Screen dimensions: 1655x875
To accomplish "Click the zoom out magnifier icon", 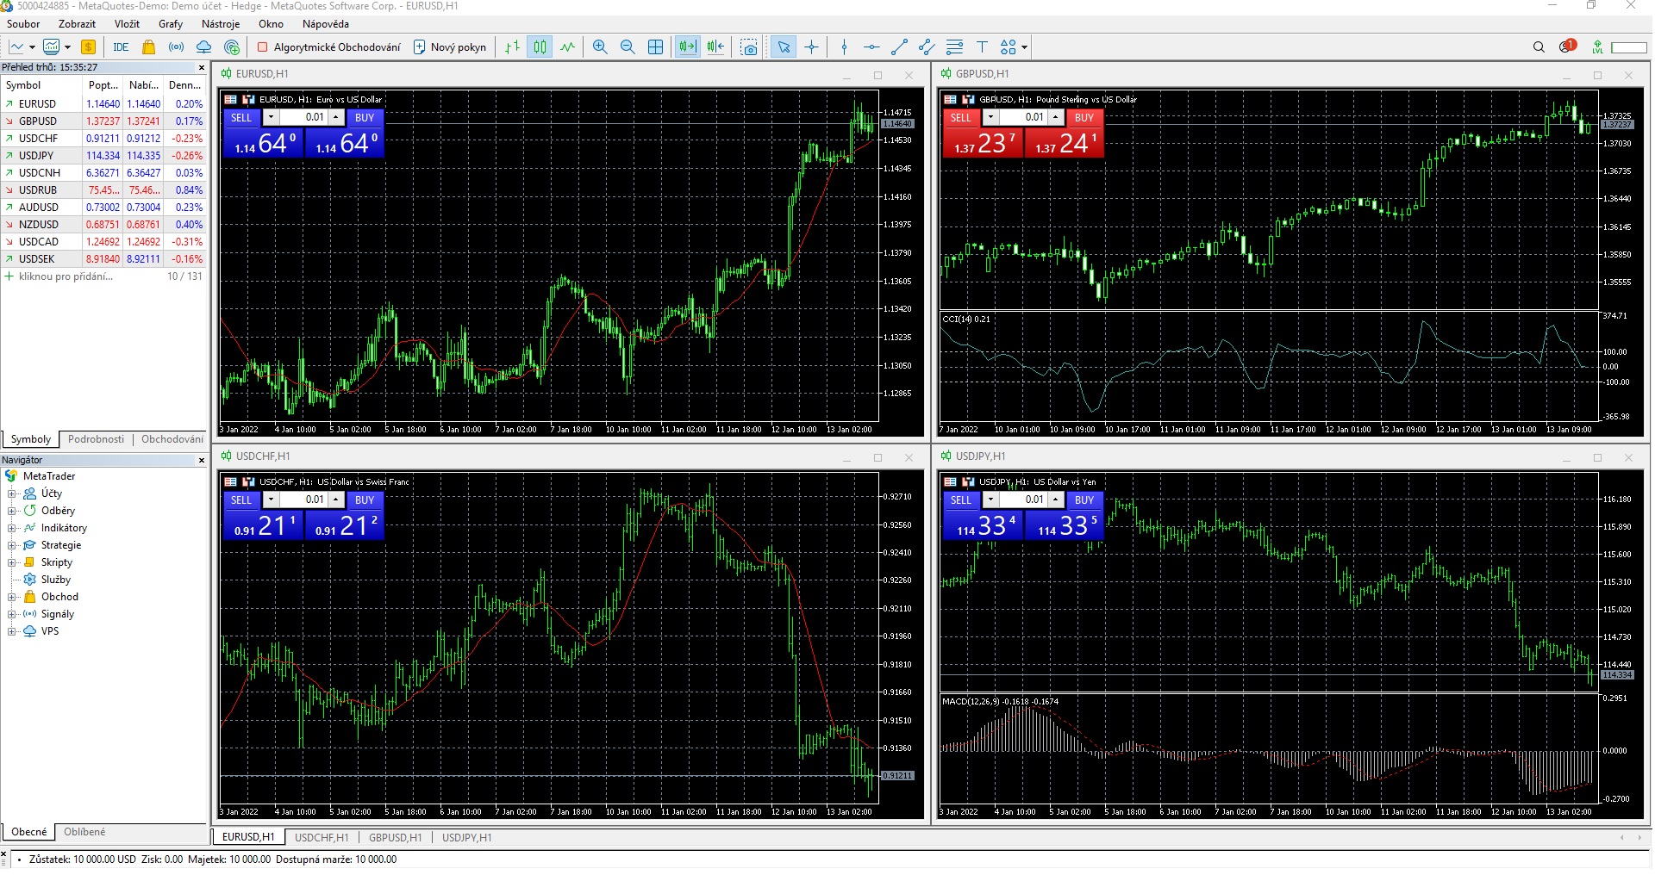I will click(x=628, y=47).
